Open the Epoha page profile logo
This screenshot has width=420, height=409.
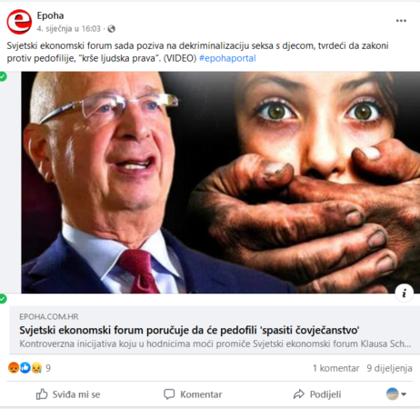coord(19,22)
